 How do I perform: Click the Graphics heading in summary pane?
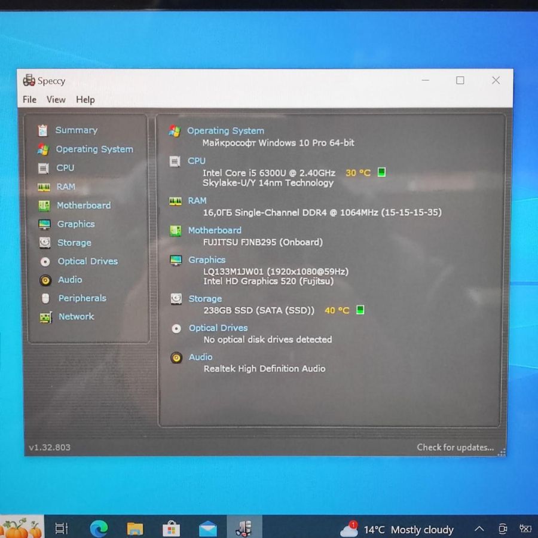[207, 260]
